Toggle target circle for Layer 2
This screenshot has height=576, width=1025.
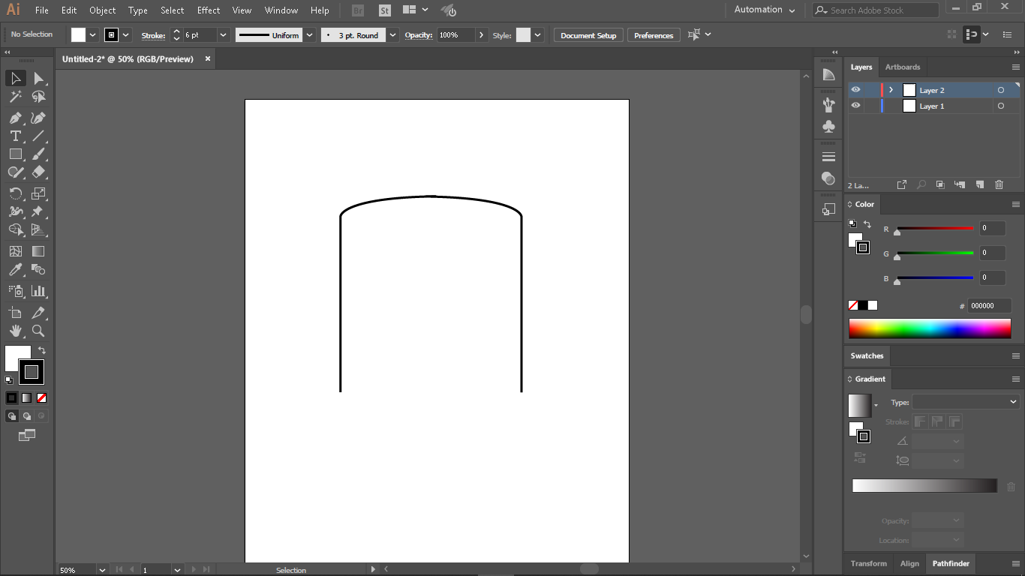[1001, 90]
